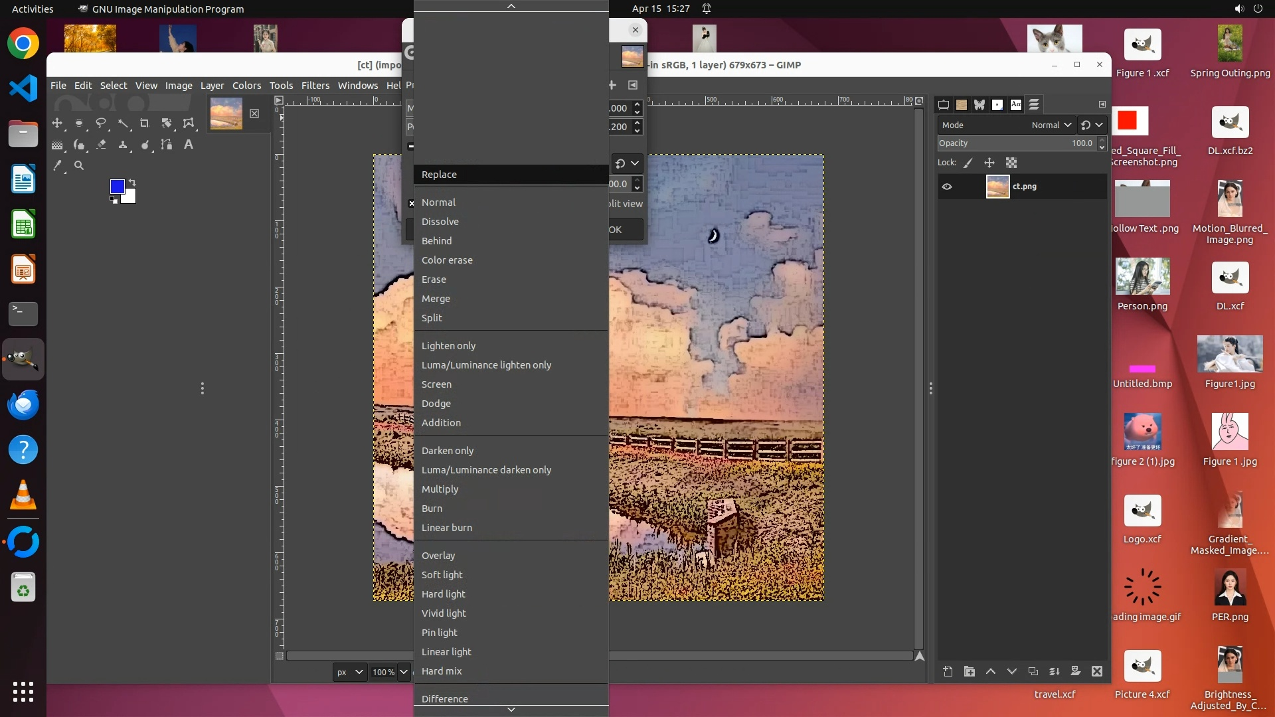This screenshot has height=717, width=1275.
Task: Choose Overlay from blend mode list
Action: click(438, 556)
